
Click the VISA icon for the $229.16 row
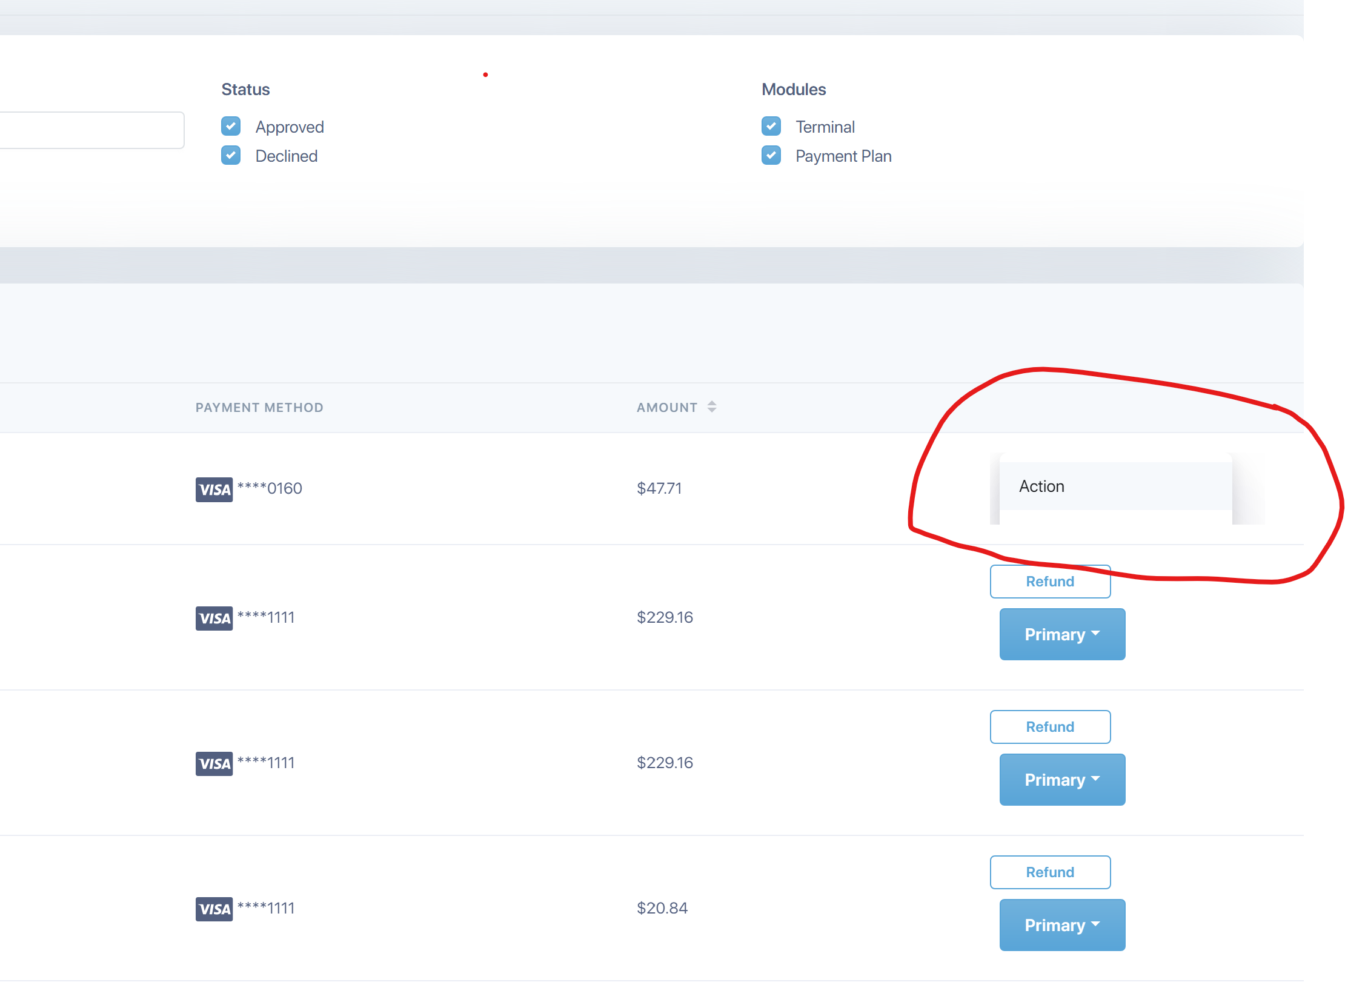213,617
